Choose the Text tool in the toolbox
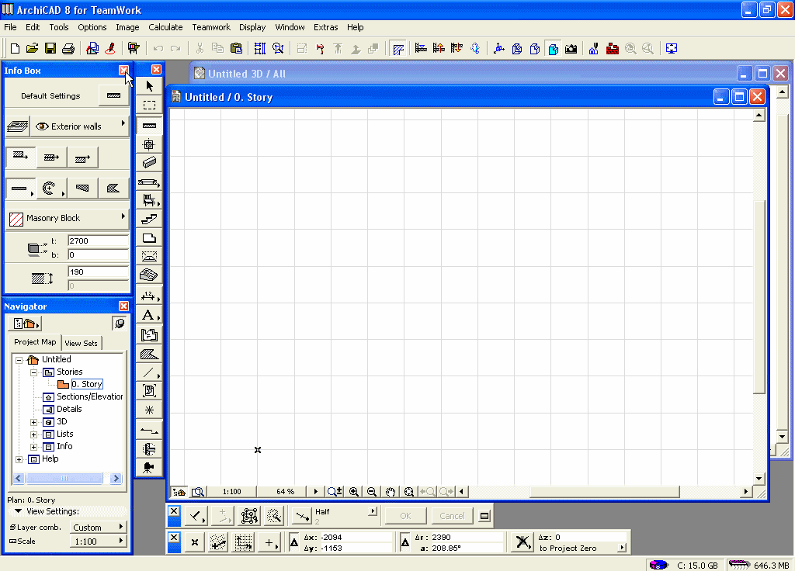Viewport: 795px width, 571px height. (148, 315)
